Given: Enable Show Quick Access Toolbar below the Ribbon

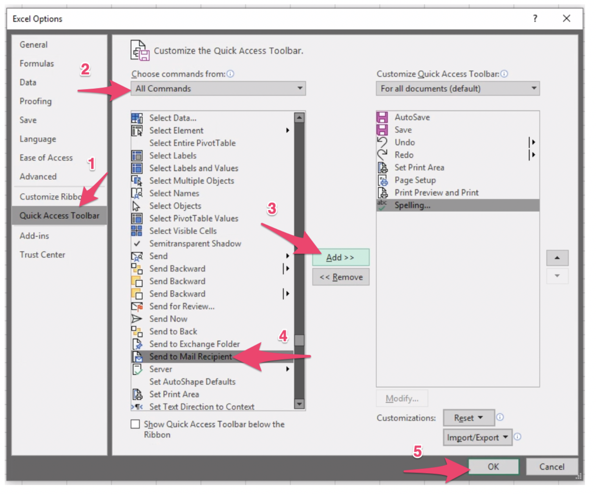Looking at the screenshot, I should 135,424.
